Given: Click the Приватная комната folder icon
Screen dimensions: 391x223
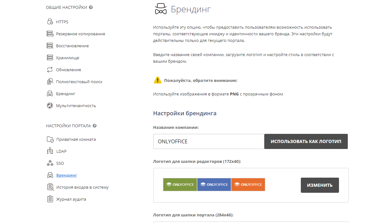Looking at the screenshot, I should 50,139.
